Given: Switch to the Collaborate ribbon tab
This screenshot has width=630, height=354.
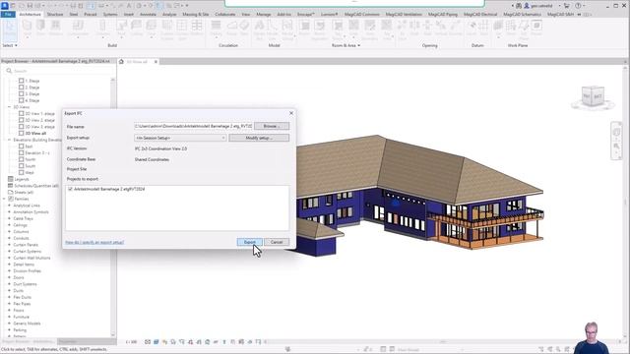Looking at the screenshot, I should pyautogui.click(x=225, y=15).
